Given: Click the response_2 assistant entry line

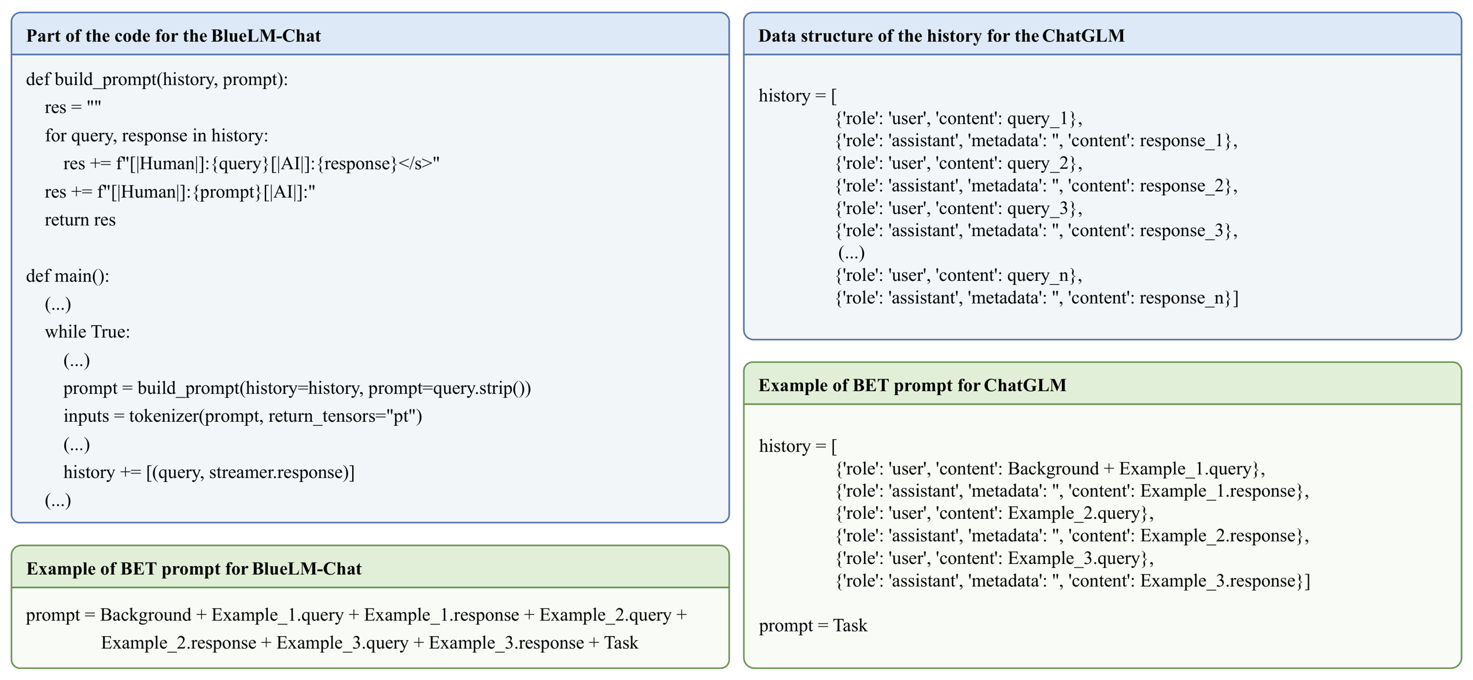Looking at the screenshot, I should (x=1036, y=186).
